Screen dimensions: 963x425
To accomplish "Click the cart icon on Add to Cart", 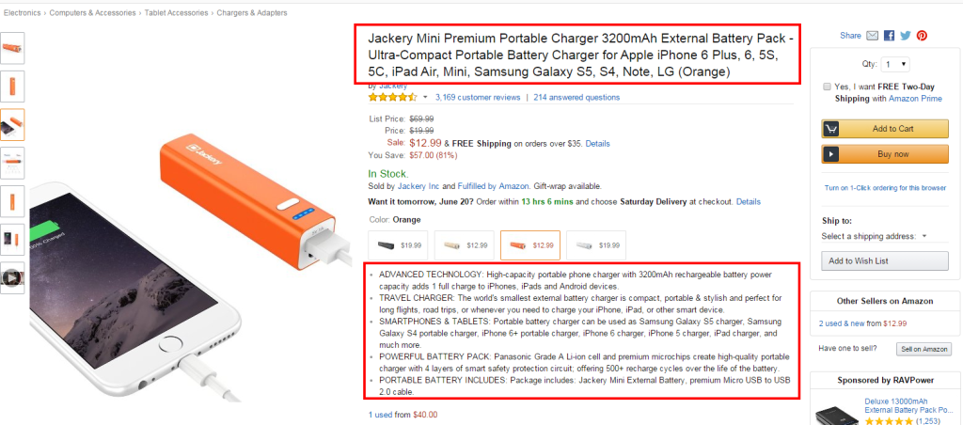I will click(831, 129).
